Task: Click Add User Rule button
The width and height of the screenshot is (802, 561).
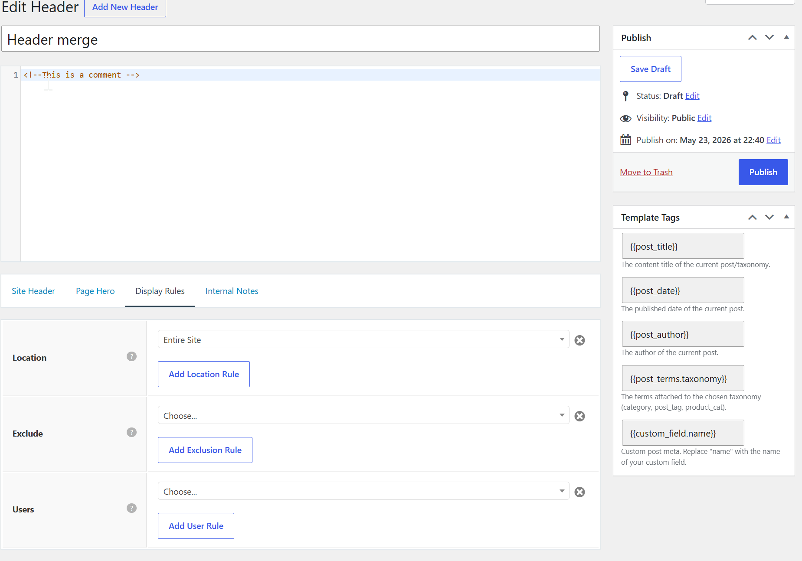Action: (196, 526)
